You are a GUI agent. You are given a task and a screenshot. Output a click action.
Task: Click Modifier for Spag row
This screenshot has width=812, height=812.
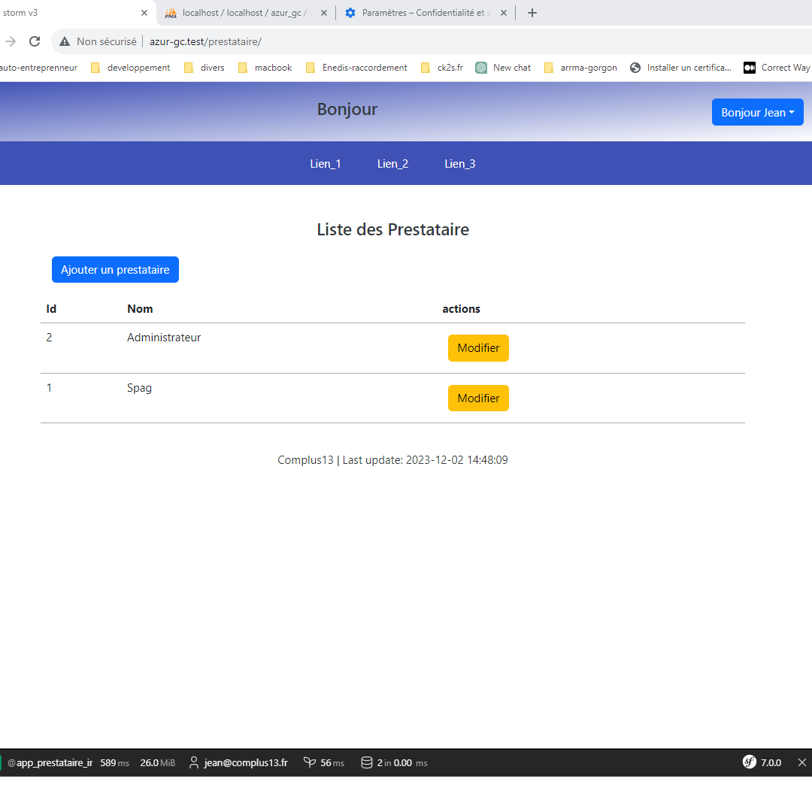pyautogui.click(x=478, y=398)
